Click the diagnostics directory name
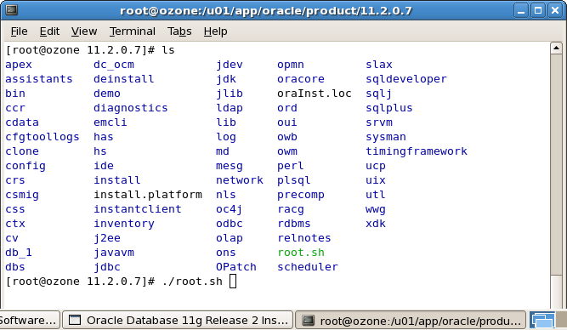This screenshot has width=567, height=330. (x=131, y=108)
